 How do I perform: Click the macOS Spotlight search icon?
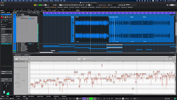(163, 1)
